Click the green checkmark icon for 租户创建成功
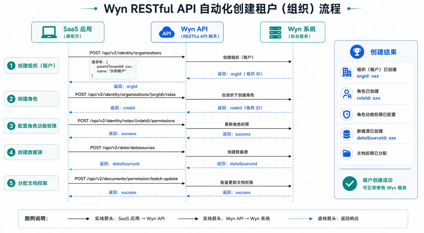Image resolution: width=424 pixels, height=233 pixels. click(x=350, y=184)
